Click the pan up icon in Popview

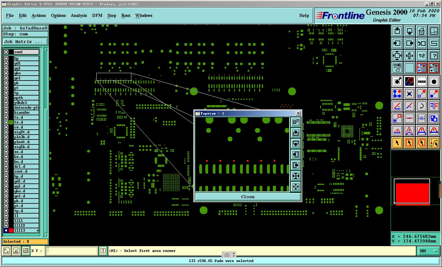pos(296,133)
